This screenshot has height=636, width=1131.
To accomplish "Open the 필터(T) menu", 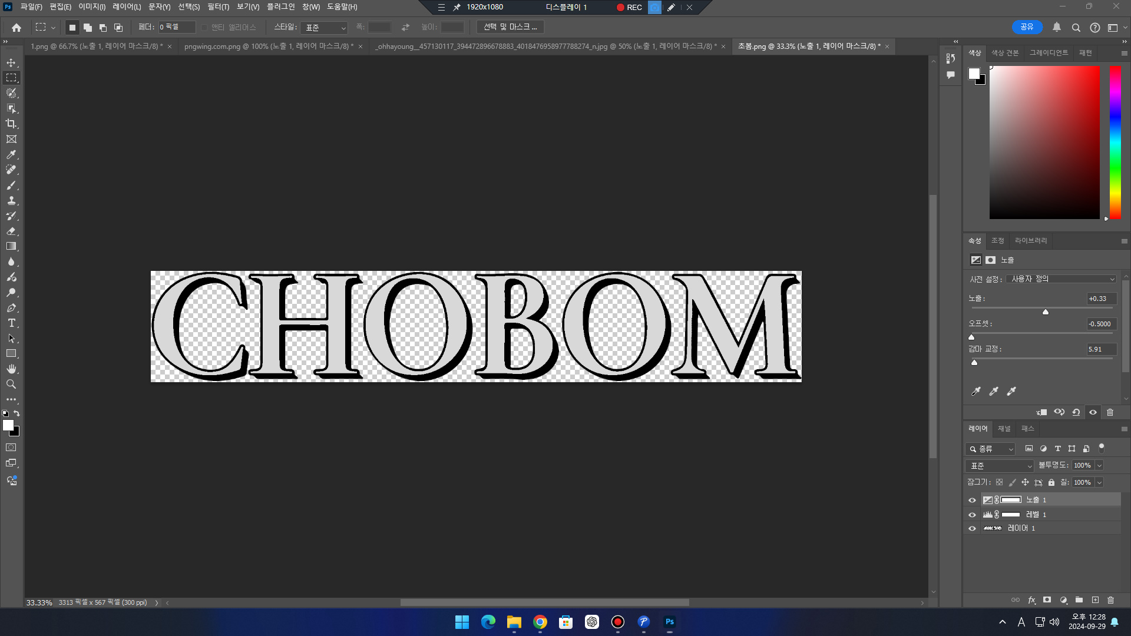I will pyautogui.click(x=218, y=7).
